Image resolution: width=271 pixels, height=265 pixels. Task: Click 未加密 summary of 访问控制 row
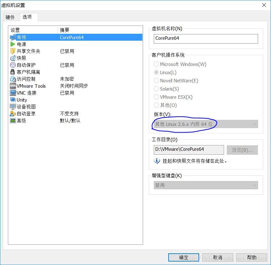click(67, 79)
